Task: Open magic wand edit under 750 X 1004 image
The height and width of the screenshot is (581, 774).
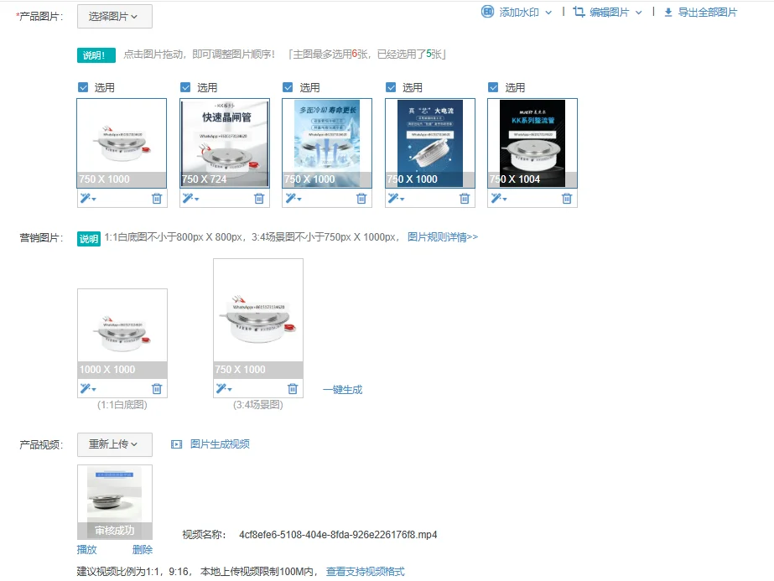Action: pos(499,199)
